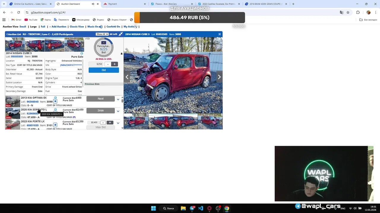
Task: Open 'Все закладки' bookmarks folder
Action: click(368, 20)
